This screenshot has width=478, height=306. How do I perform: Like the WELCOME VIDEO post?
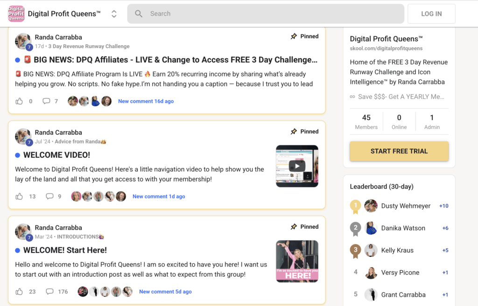pos(19,196)
